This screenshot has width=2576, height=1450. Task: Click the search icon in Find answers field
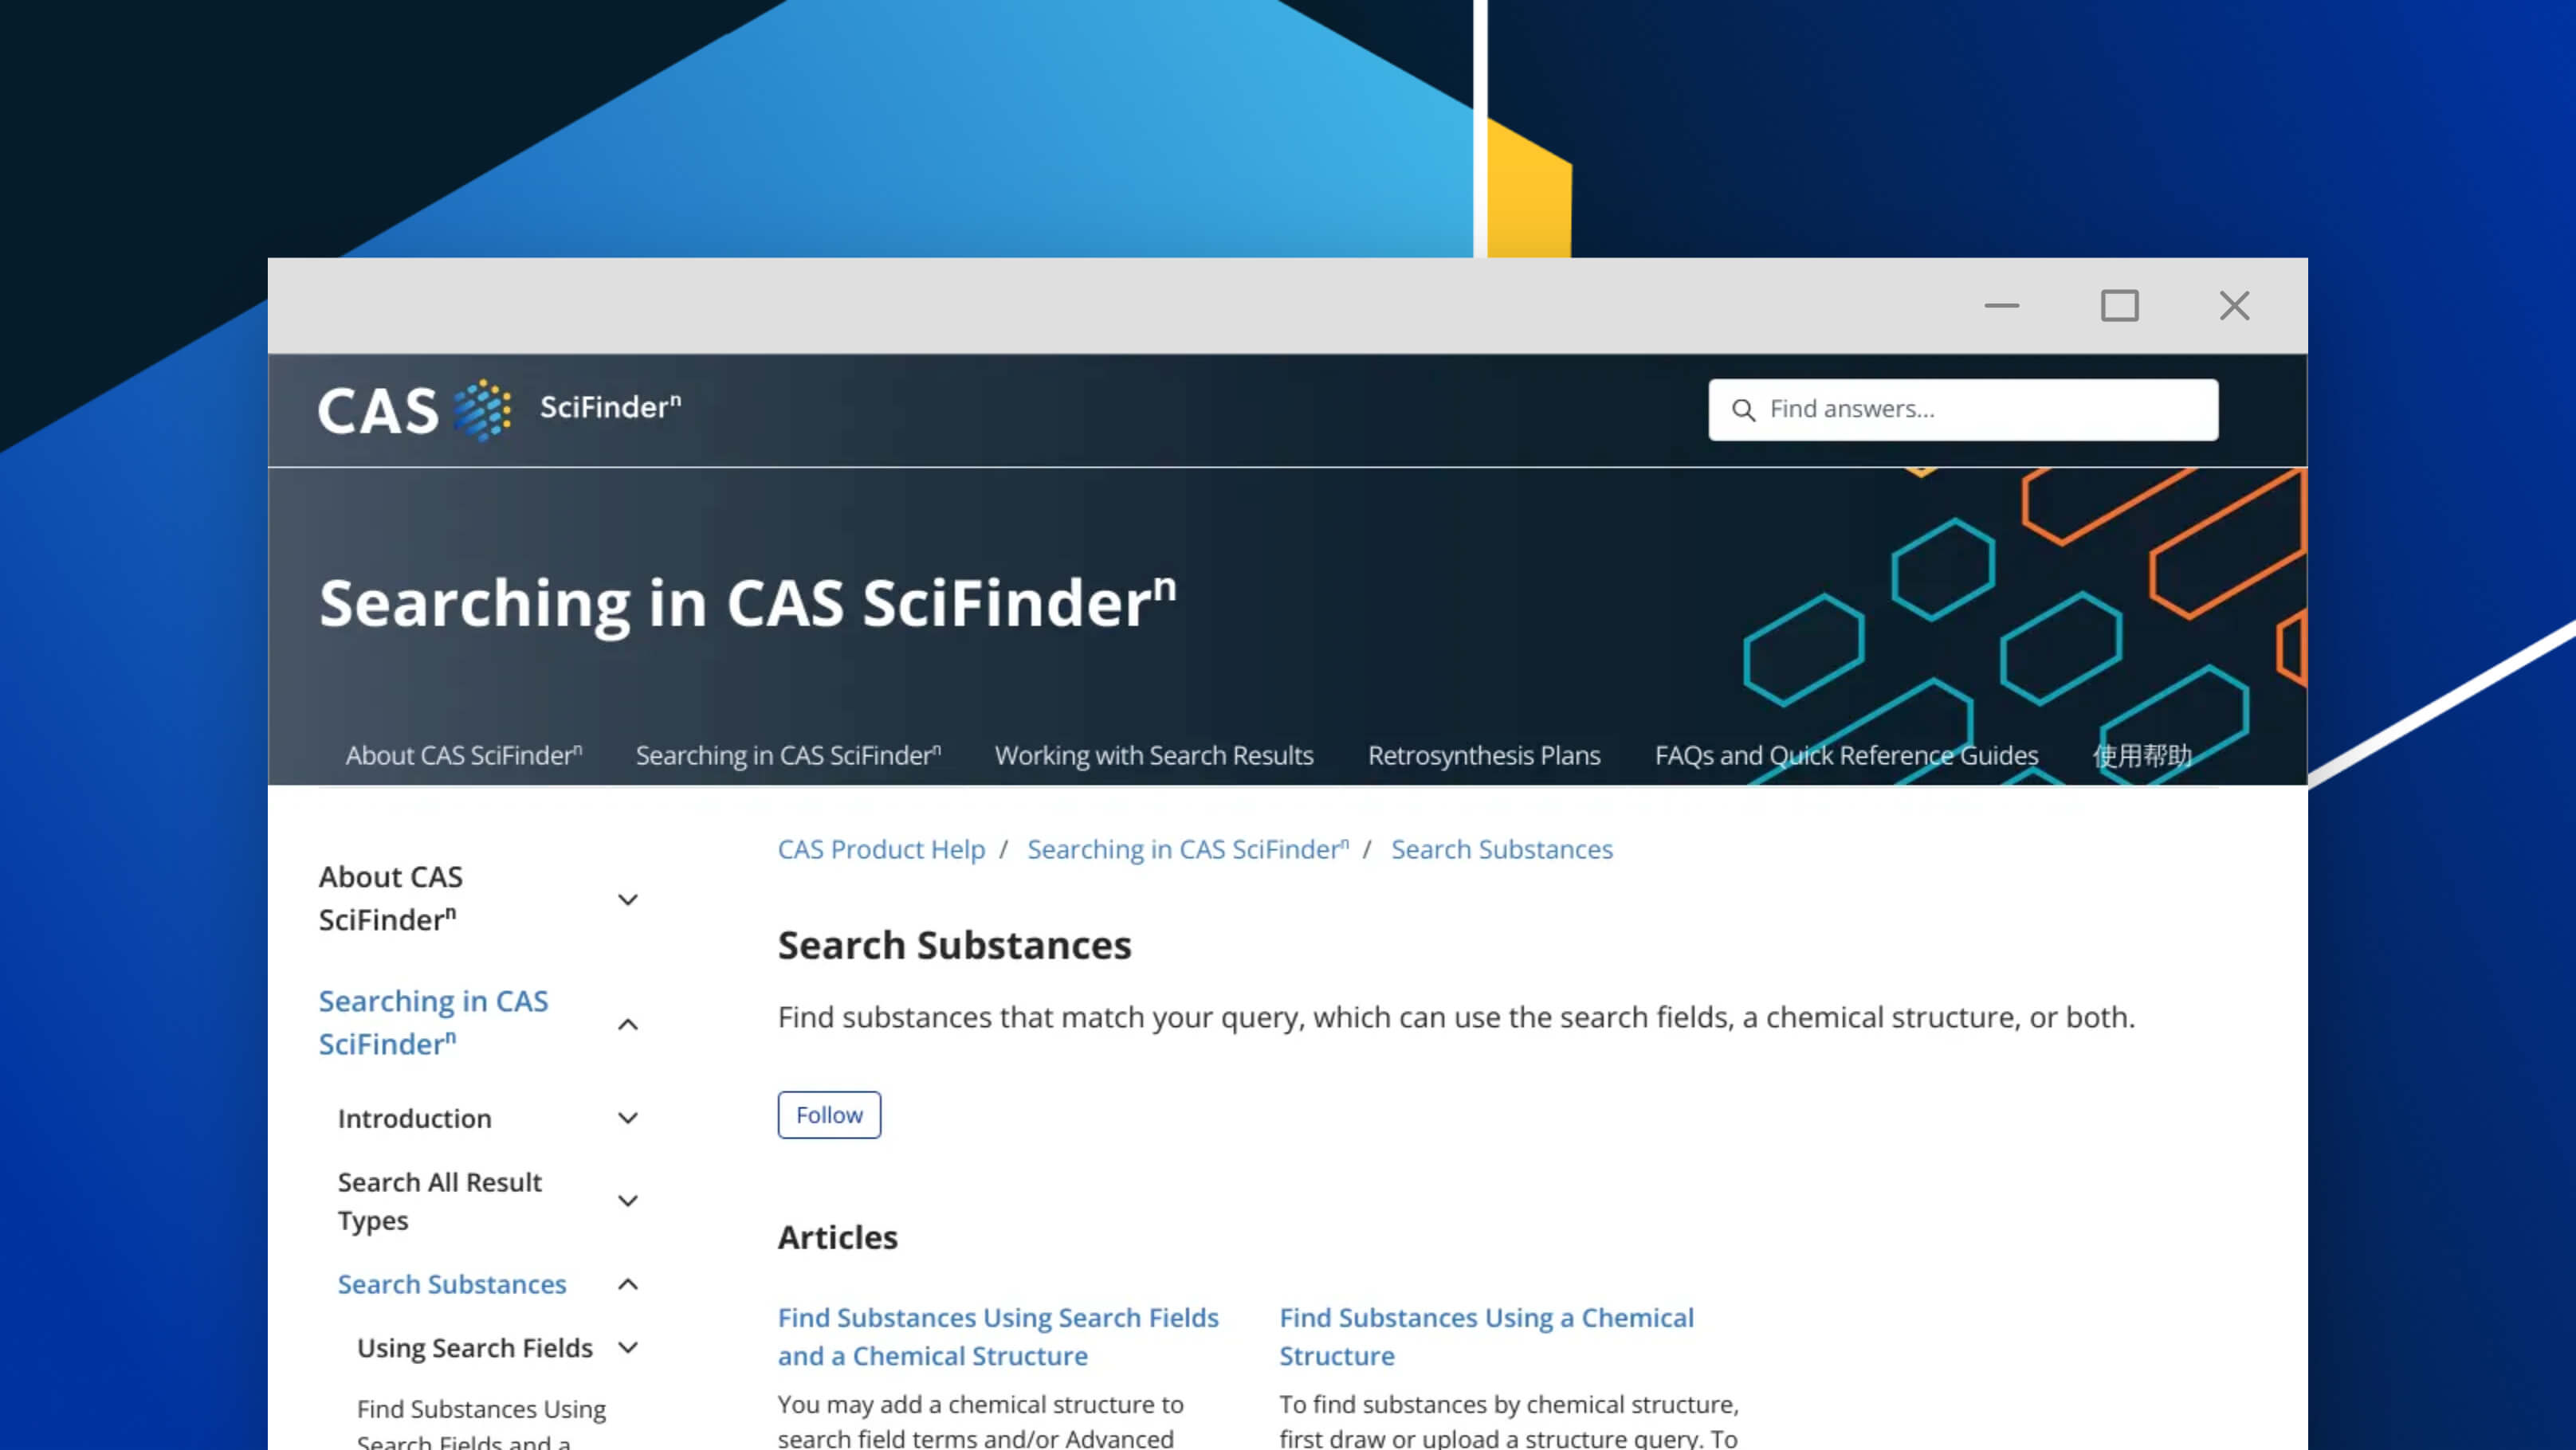click(1742, 409)
